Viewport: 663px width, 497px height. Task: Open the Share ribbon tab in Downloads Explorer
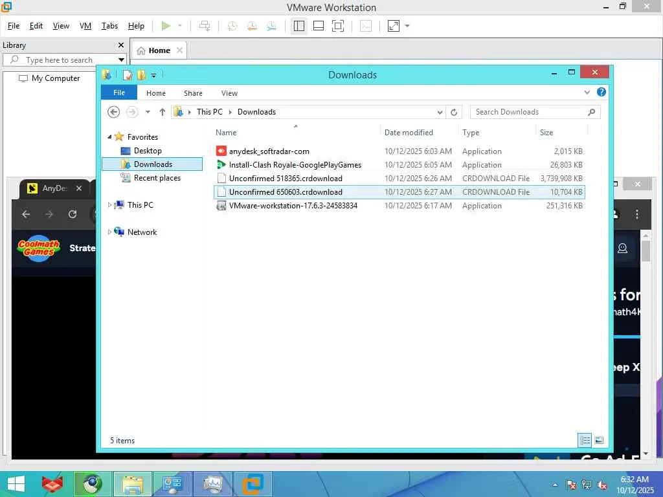click(193, 93)
